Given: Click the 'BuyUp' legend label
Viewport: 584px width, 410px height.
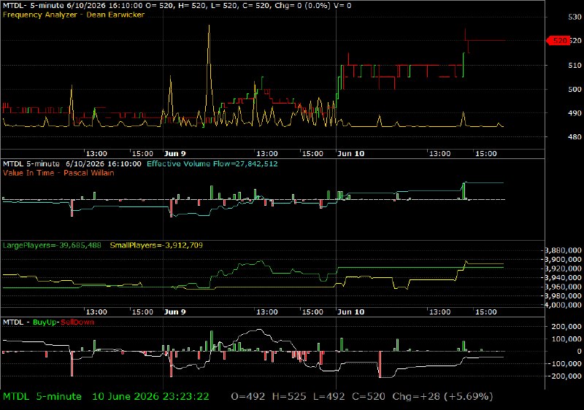Looking at the screenshot, I should (44, 322).
